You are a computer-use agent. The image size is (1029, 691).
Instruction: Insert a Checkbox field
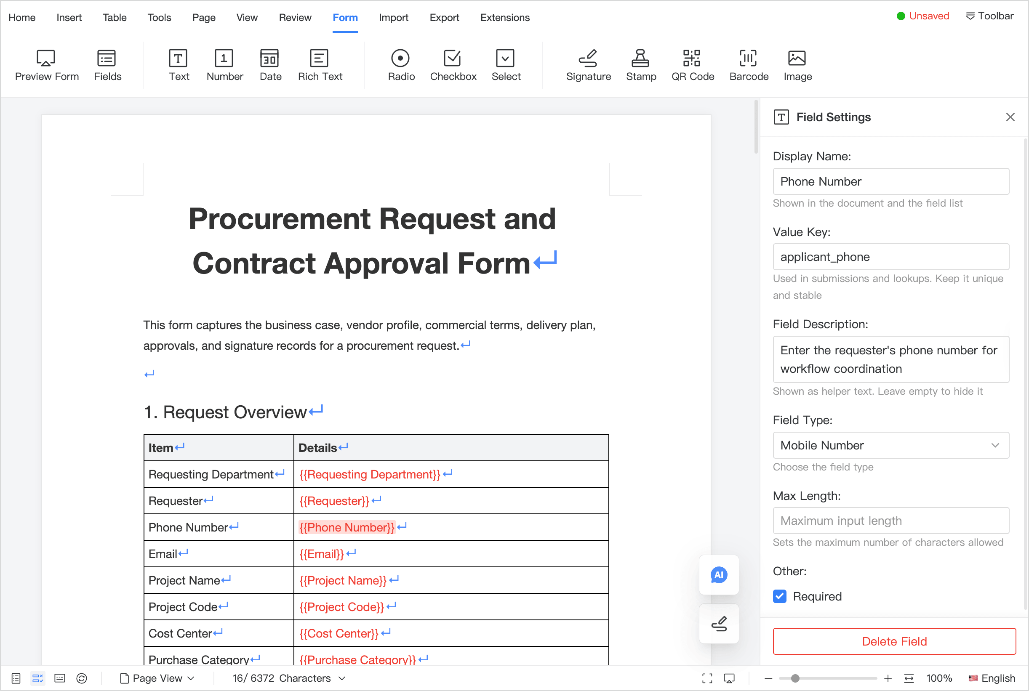(x=453, y=65)
